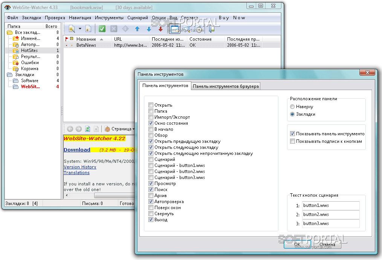Click the button3.wws text field
The height and width of the screenshot is (260, 382).
point(331,223)
